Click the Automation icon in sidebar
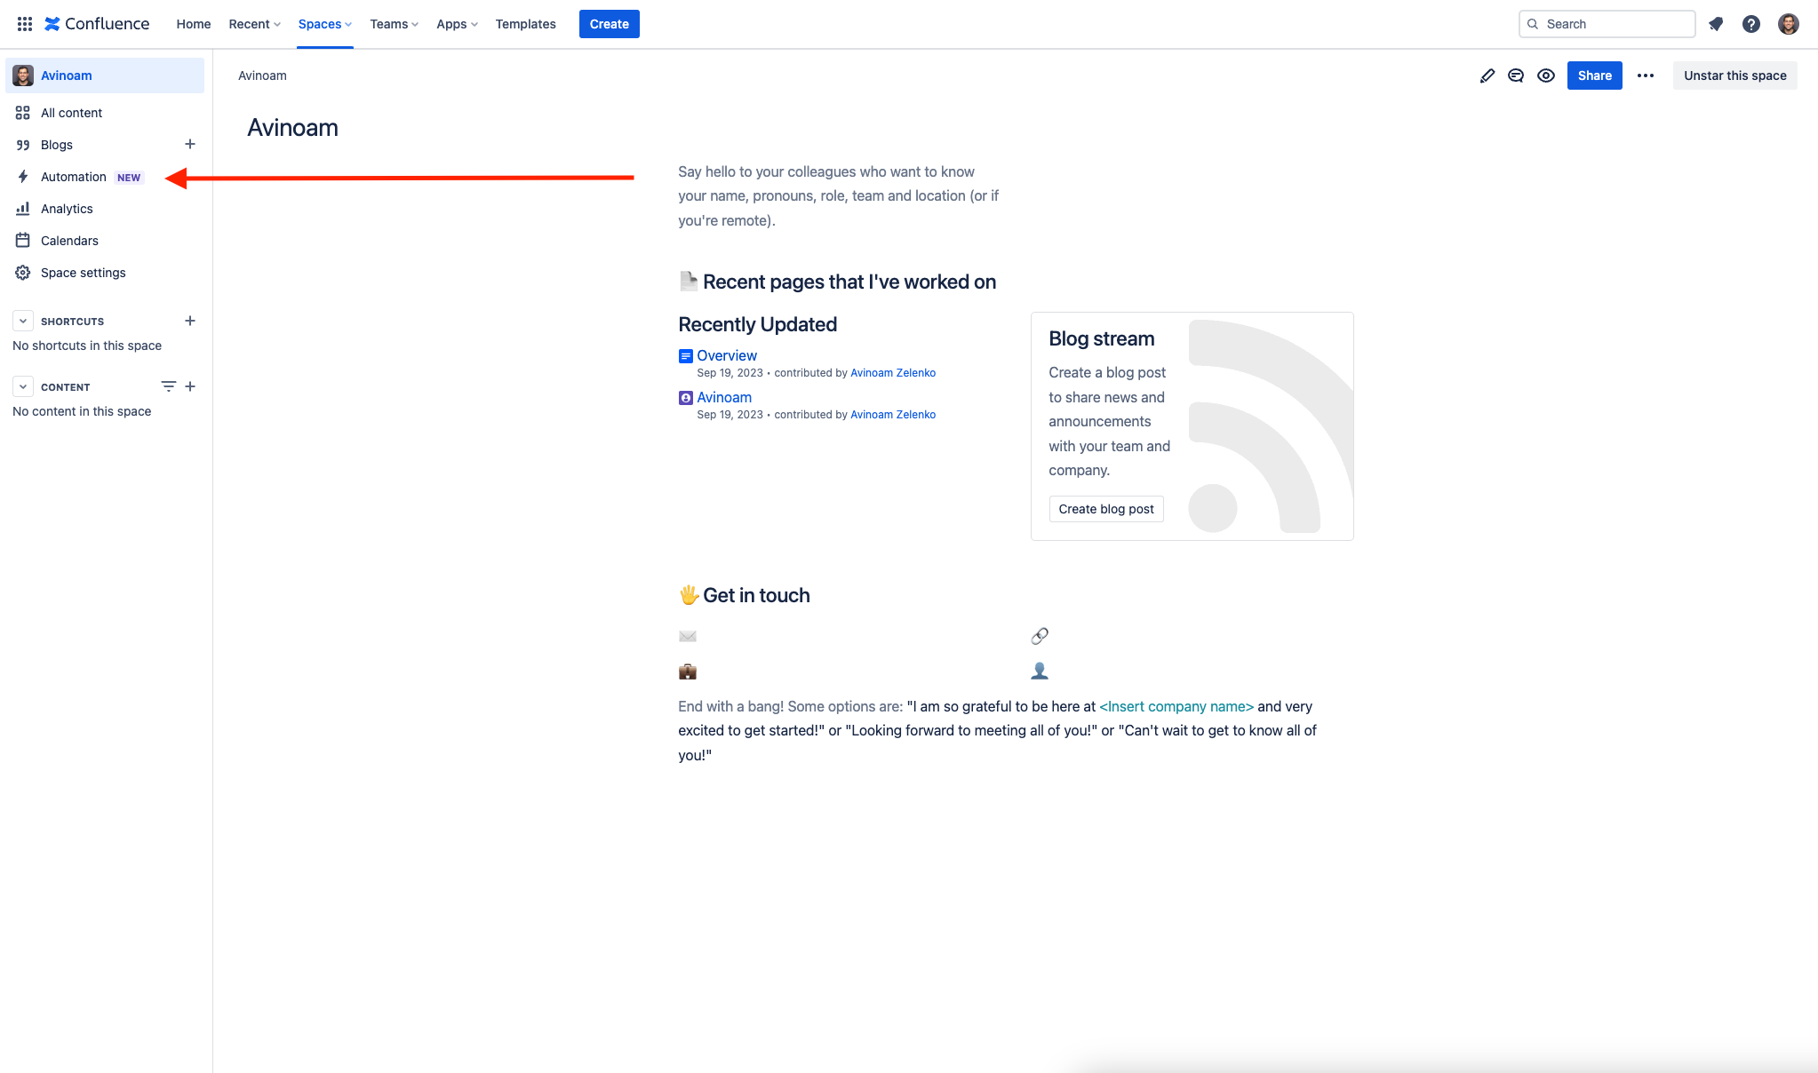Screen dimensions: 1818x1073 (23, 176)
